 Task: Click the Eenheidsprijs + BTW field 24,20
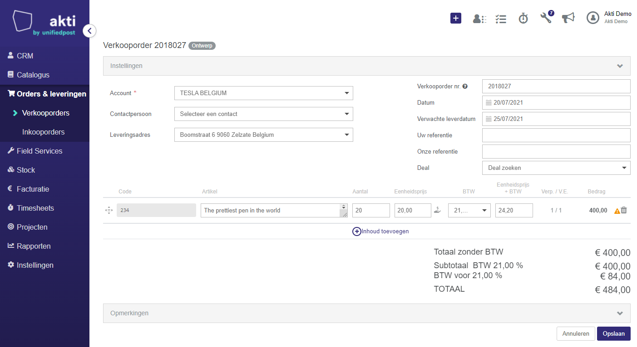(514, 210)
